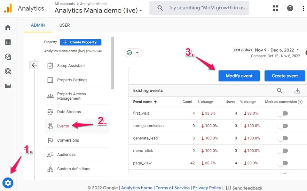The height and width of the screenshot is (191, 307).
Task: Click the property column scrollbar
Action: pyautogui.click(x=113, y=63)
